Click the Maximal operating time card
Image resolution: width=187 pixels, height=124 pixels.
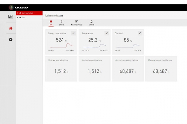(x=95, y=69)
